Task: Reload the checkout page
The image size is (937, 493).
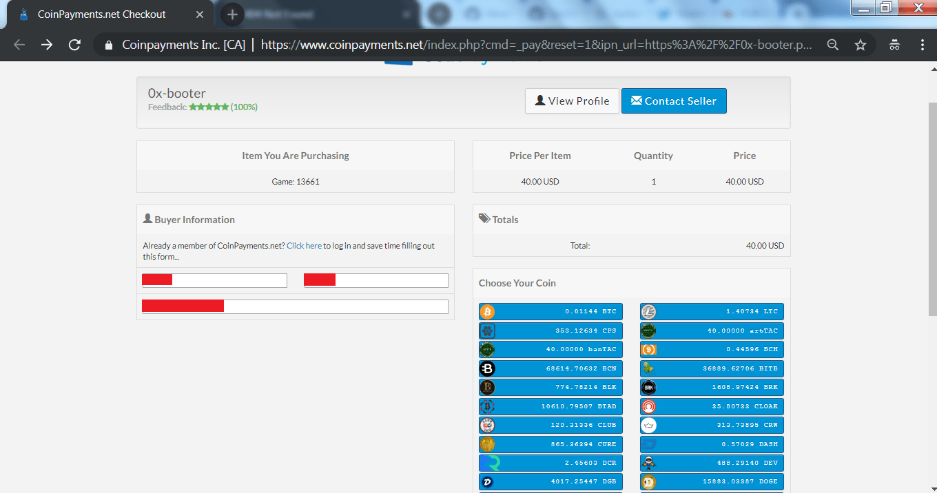Action: (74, 45)
